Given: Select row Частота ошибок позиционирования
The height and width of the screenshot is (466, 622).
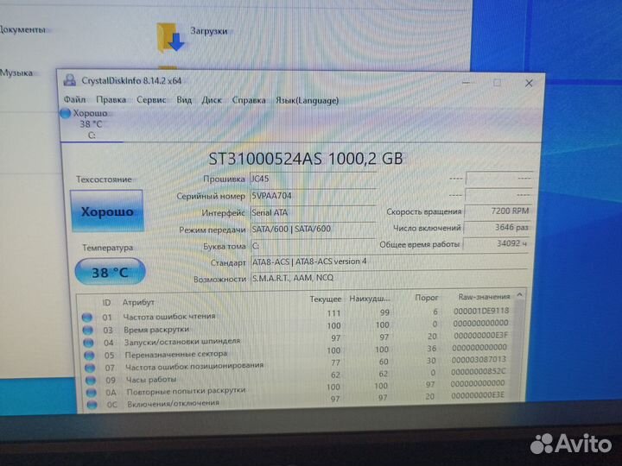Looking at the screenshot, I should [296, 364].
